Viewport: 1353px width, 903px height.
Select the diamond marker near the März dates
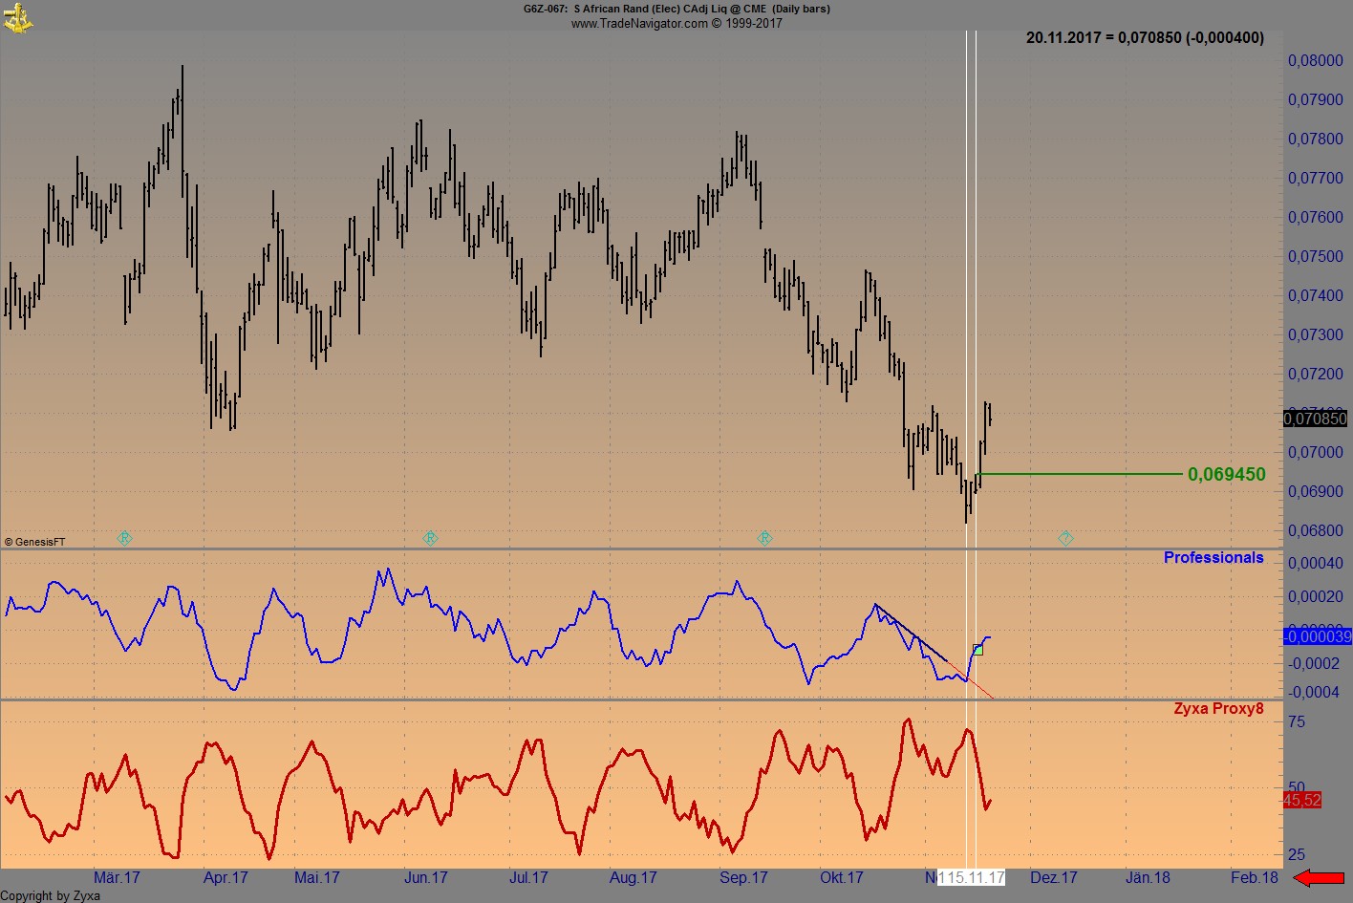click(123, 538)
